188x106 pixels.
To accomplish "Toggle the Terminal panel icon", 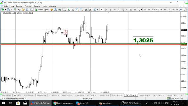I will [x=27, y=10].
